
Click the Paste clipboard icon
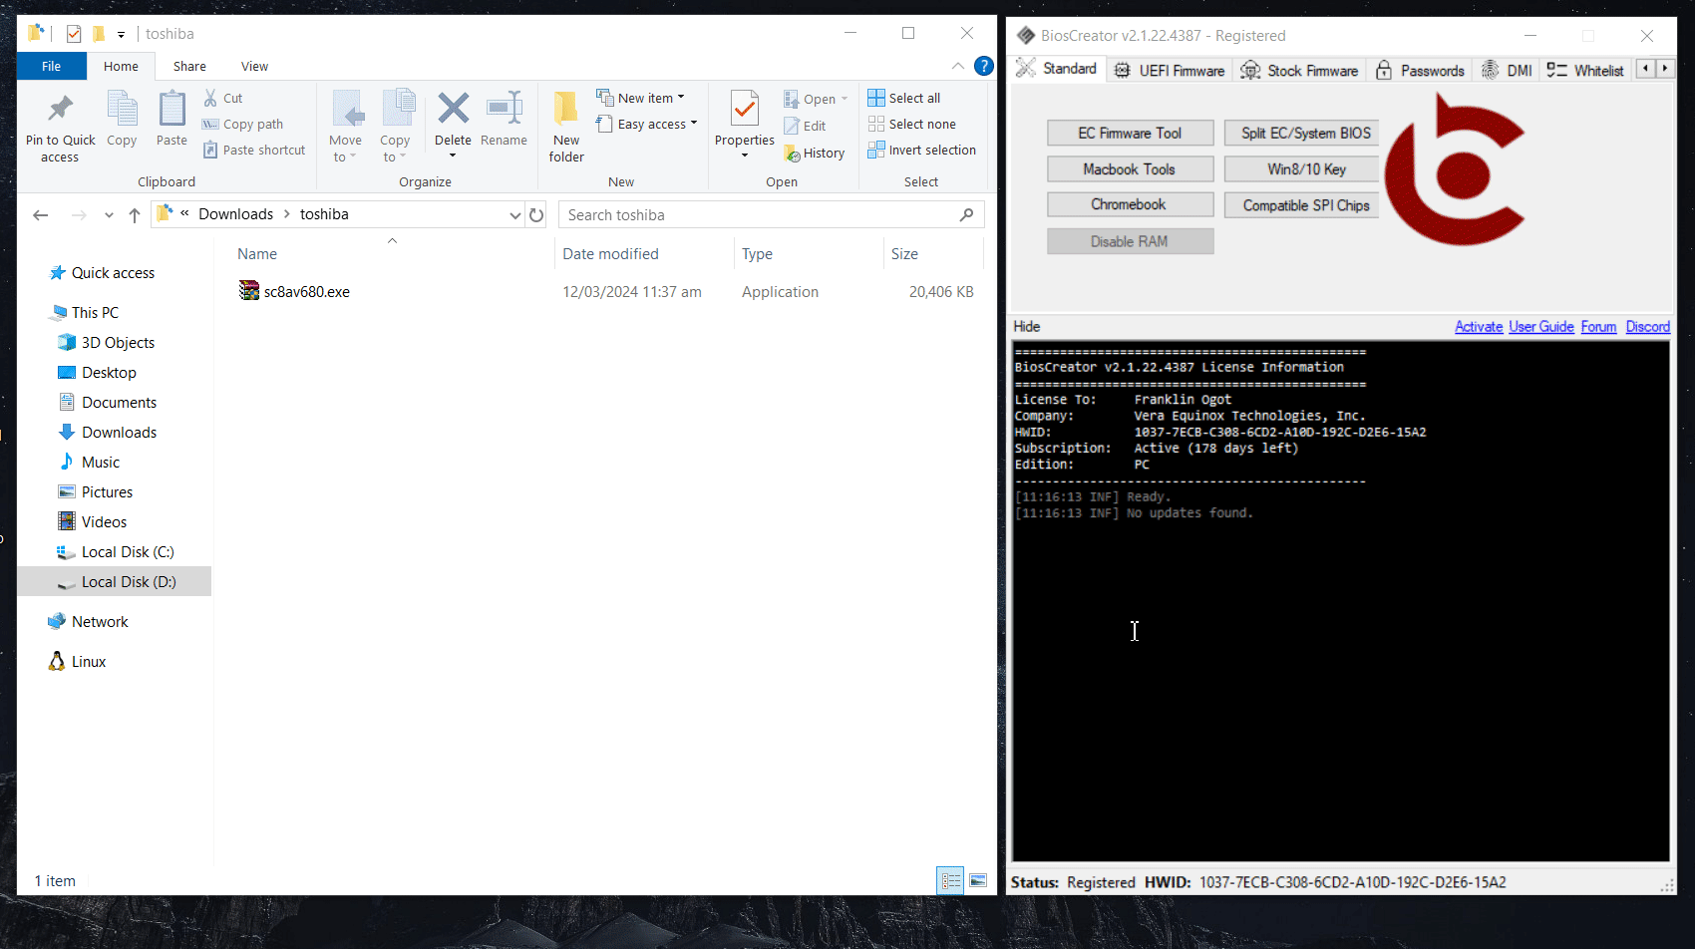tap(171, 109)
